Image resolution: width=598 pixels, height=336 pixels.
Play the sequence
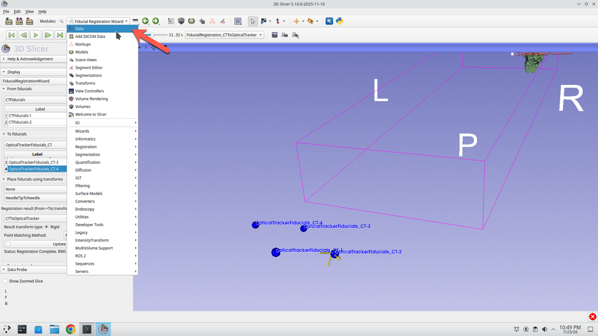pos(36,35)
